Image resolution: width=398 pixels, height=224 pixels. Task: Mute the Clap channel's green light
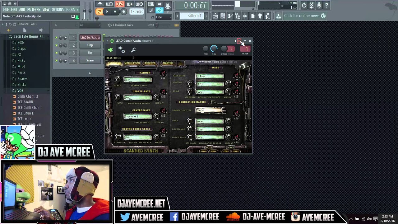(57, 45)
